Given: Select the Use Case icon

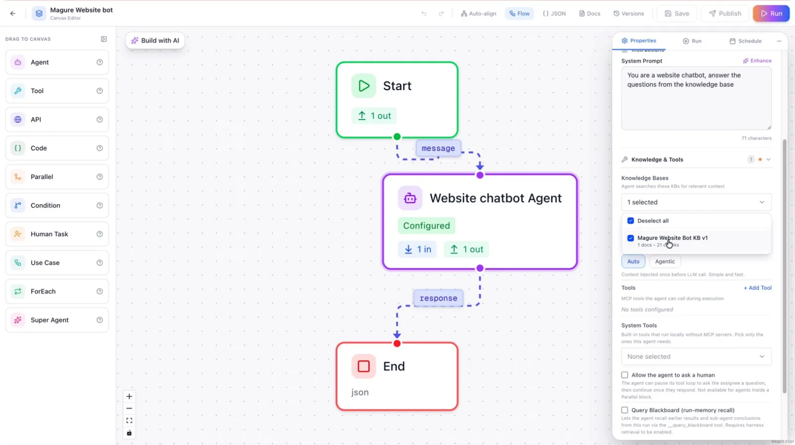Looking at the screenshot, I should (x=18, y=263).
